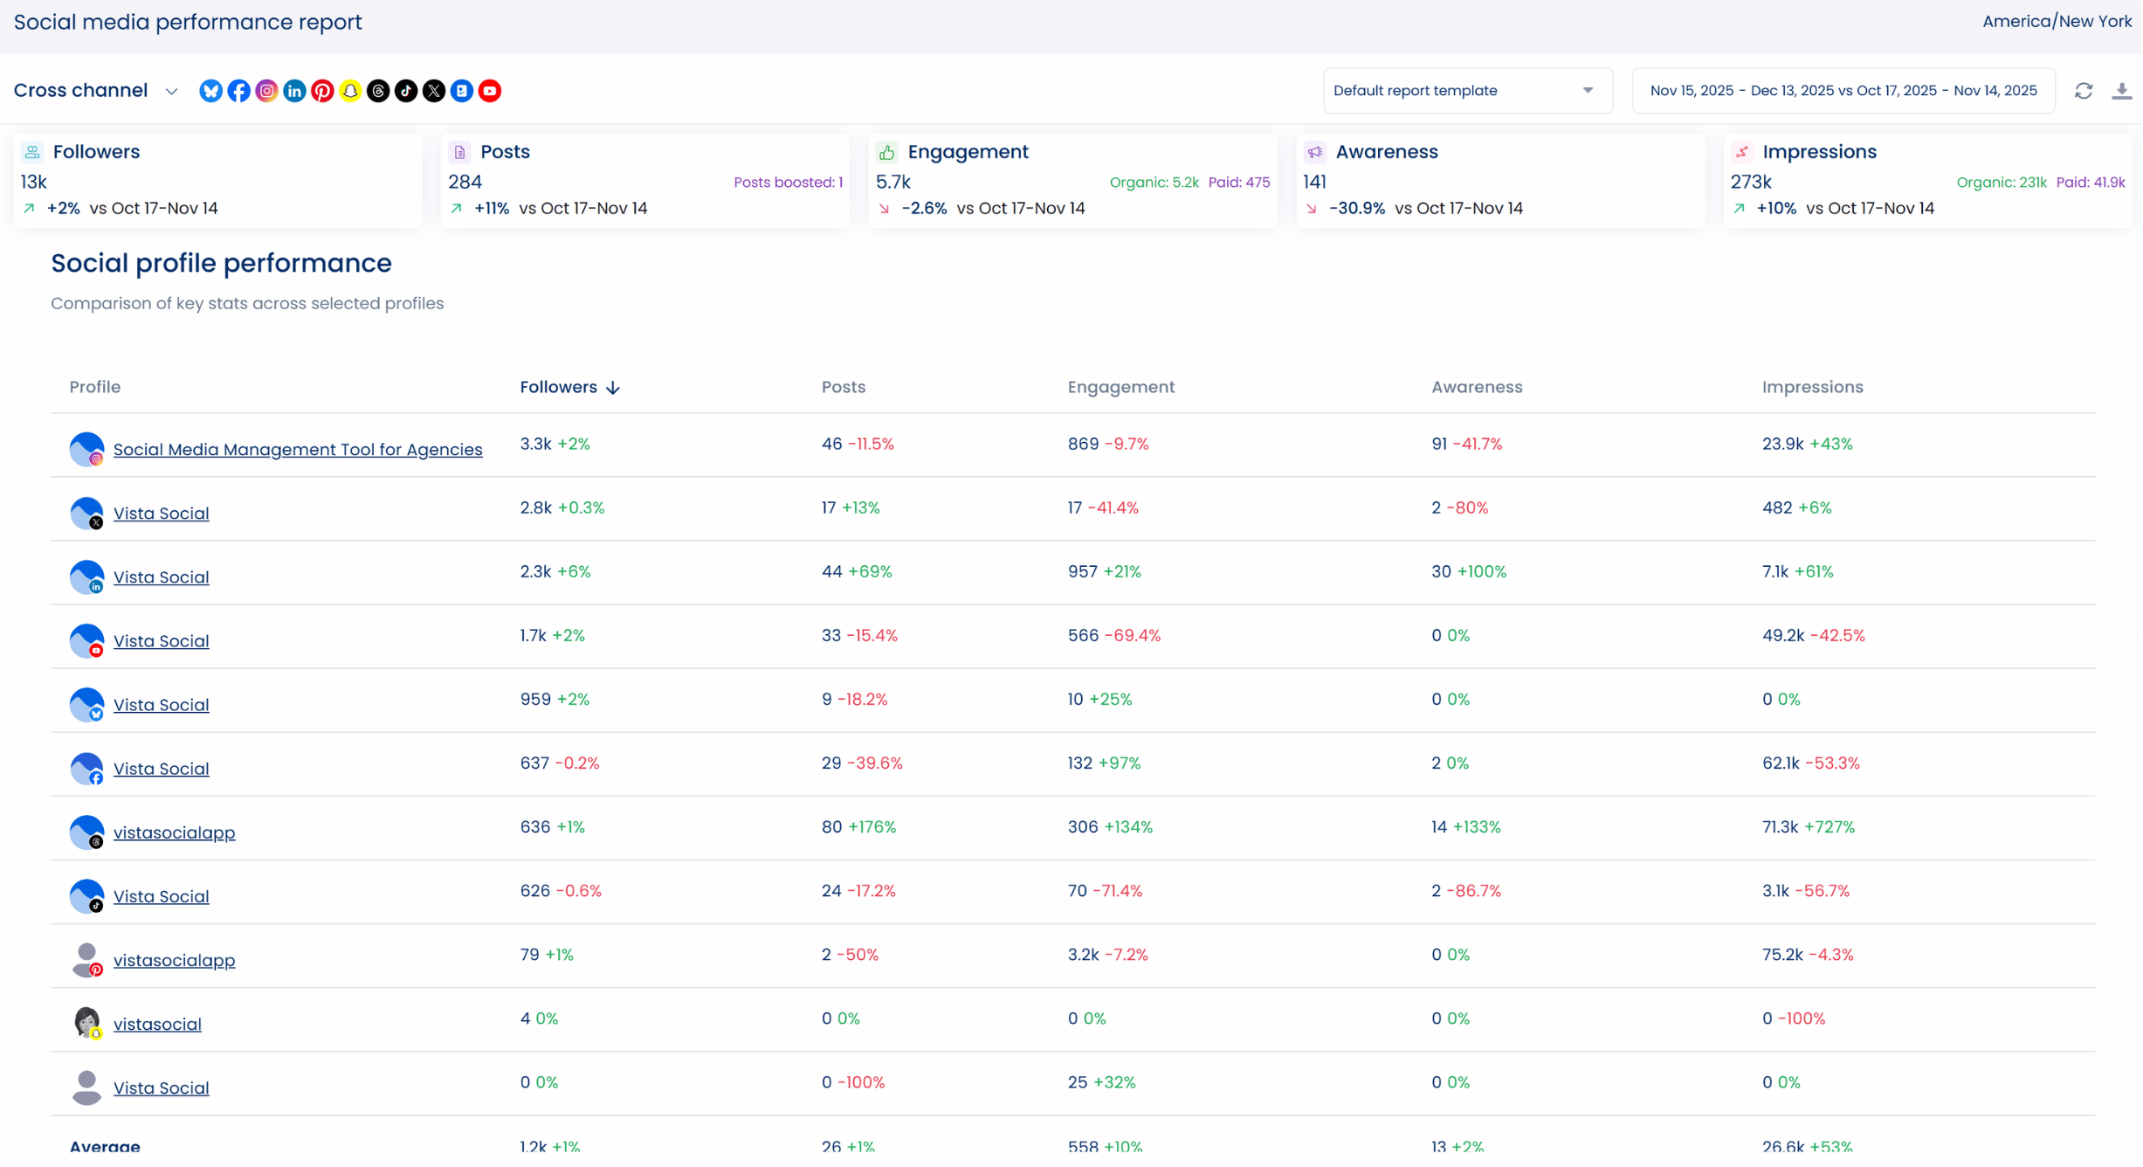
Task: Select the Pinterest channel icon
Action: [x=322, y=91]
